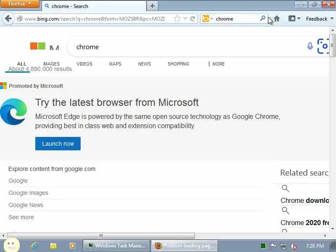This screenshot has height=252, width=336.
Task: Open Bing visual search camera icon
Action: click(x=323, y=46)
